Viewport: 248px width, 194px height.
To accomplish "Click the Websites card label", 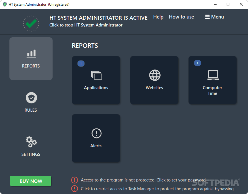I will click(x=154, y=88).
